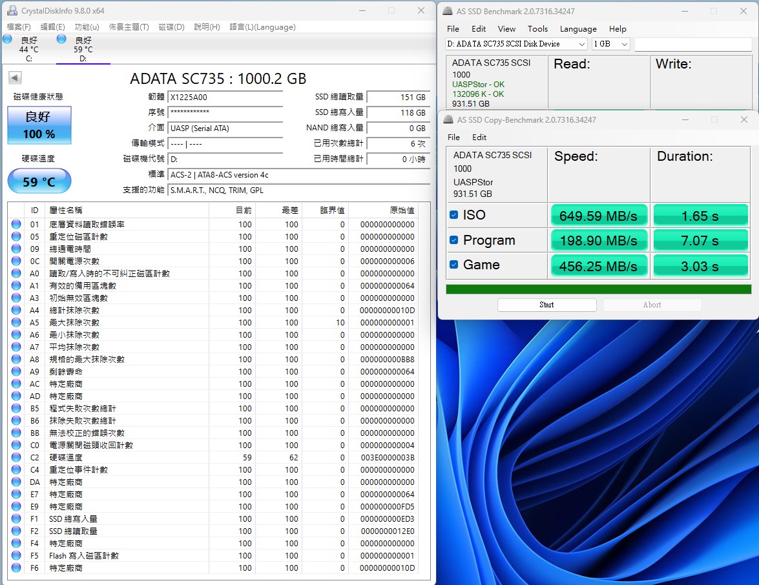Open the 功能(u) menu in CrystalDiskInfo
Screen dimensions: 759x585
(87, 27)
